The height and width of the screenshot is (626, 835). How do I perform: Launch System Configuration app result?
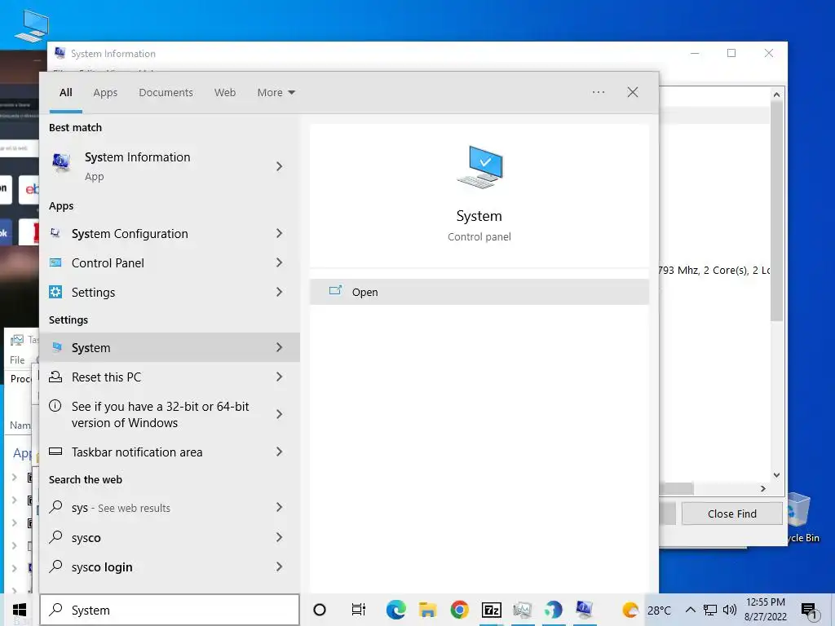pyautogui.click(x=170, y=234)
